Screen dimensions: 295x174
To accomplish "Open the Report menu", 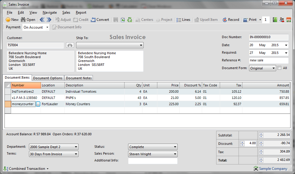I will coord(81,13).
